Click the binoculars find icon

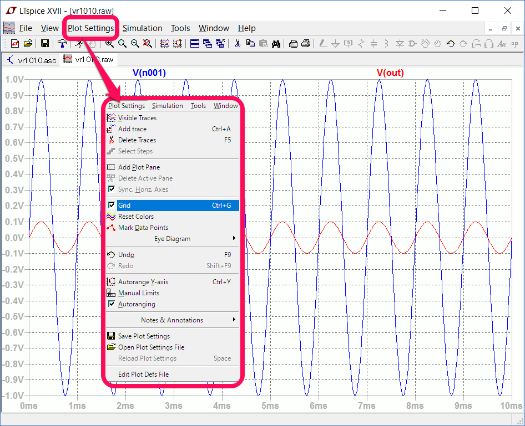(x=276, y=43)
